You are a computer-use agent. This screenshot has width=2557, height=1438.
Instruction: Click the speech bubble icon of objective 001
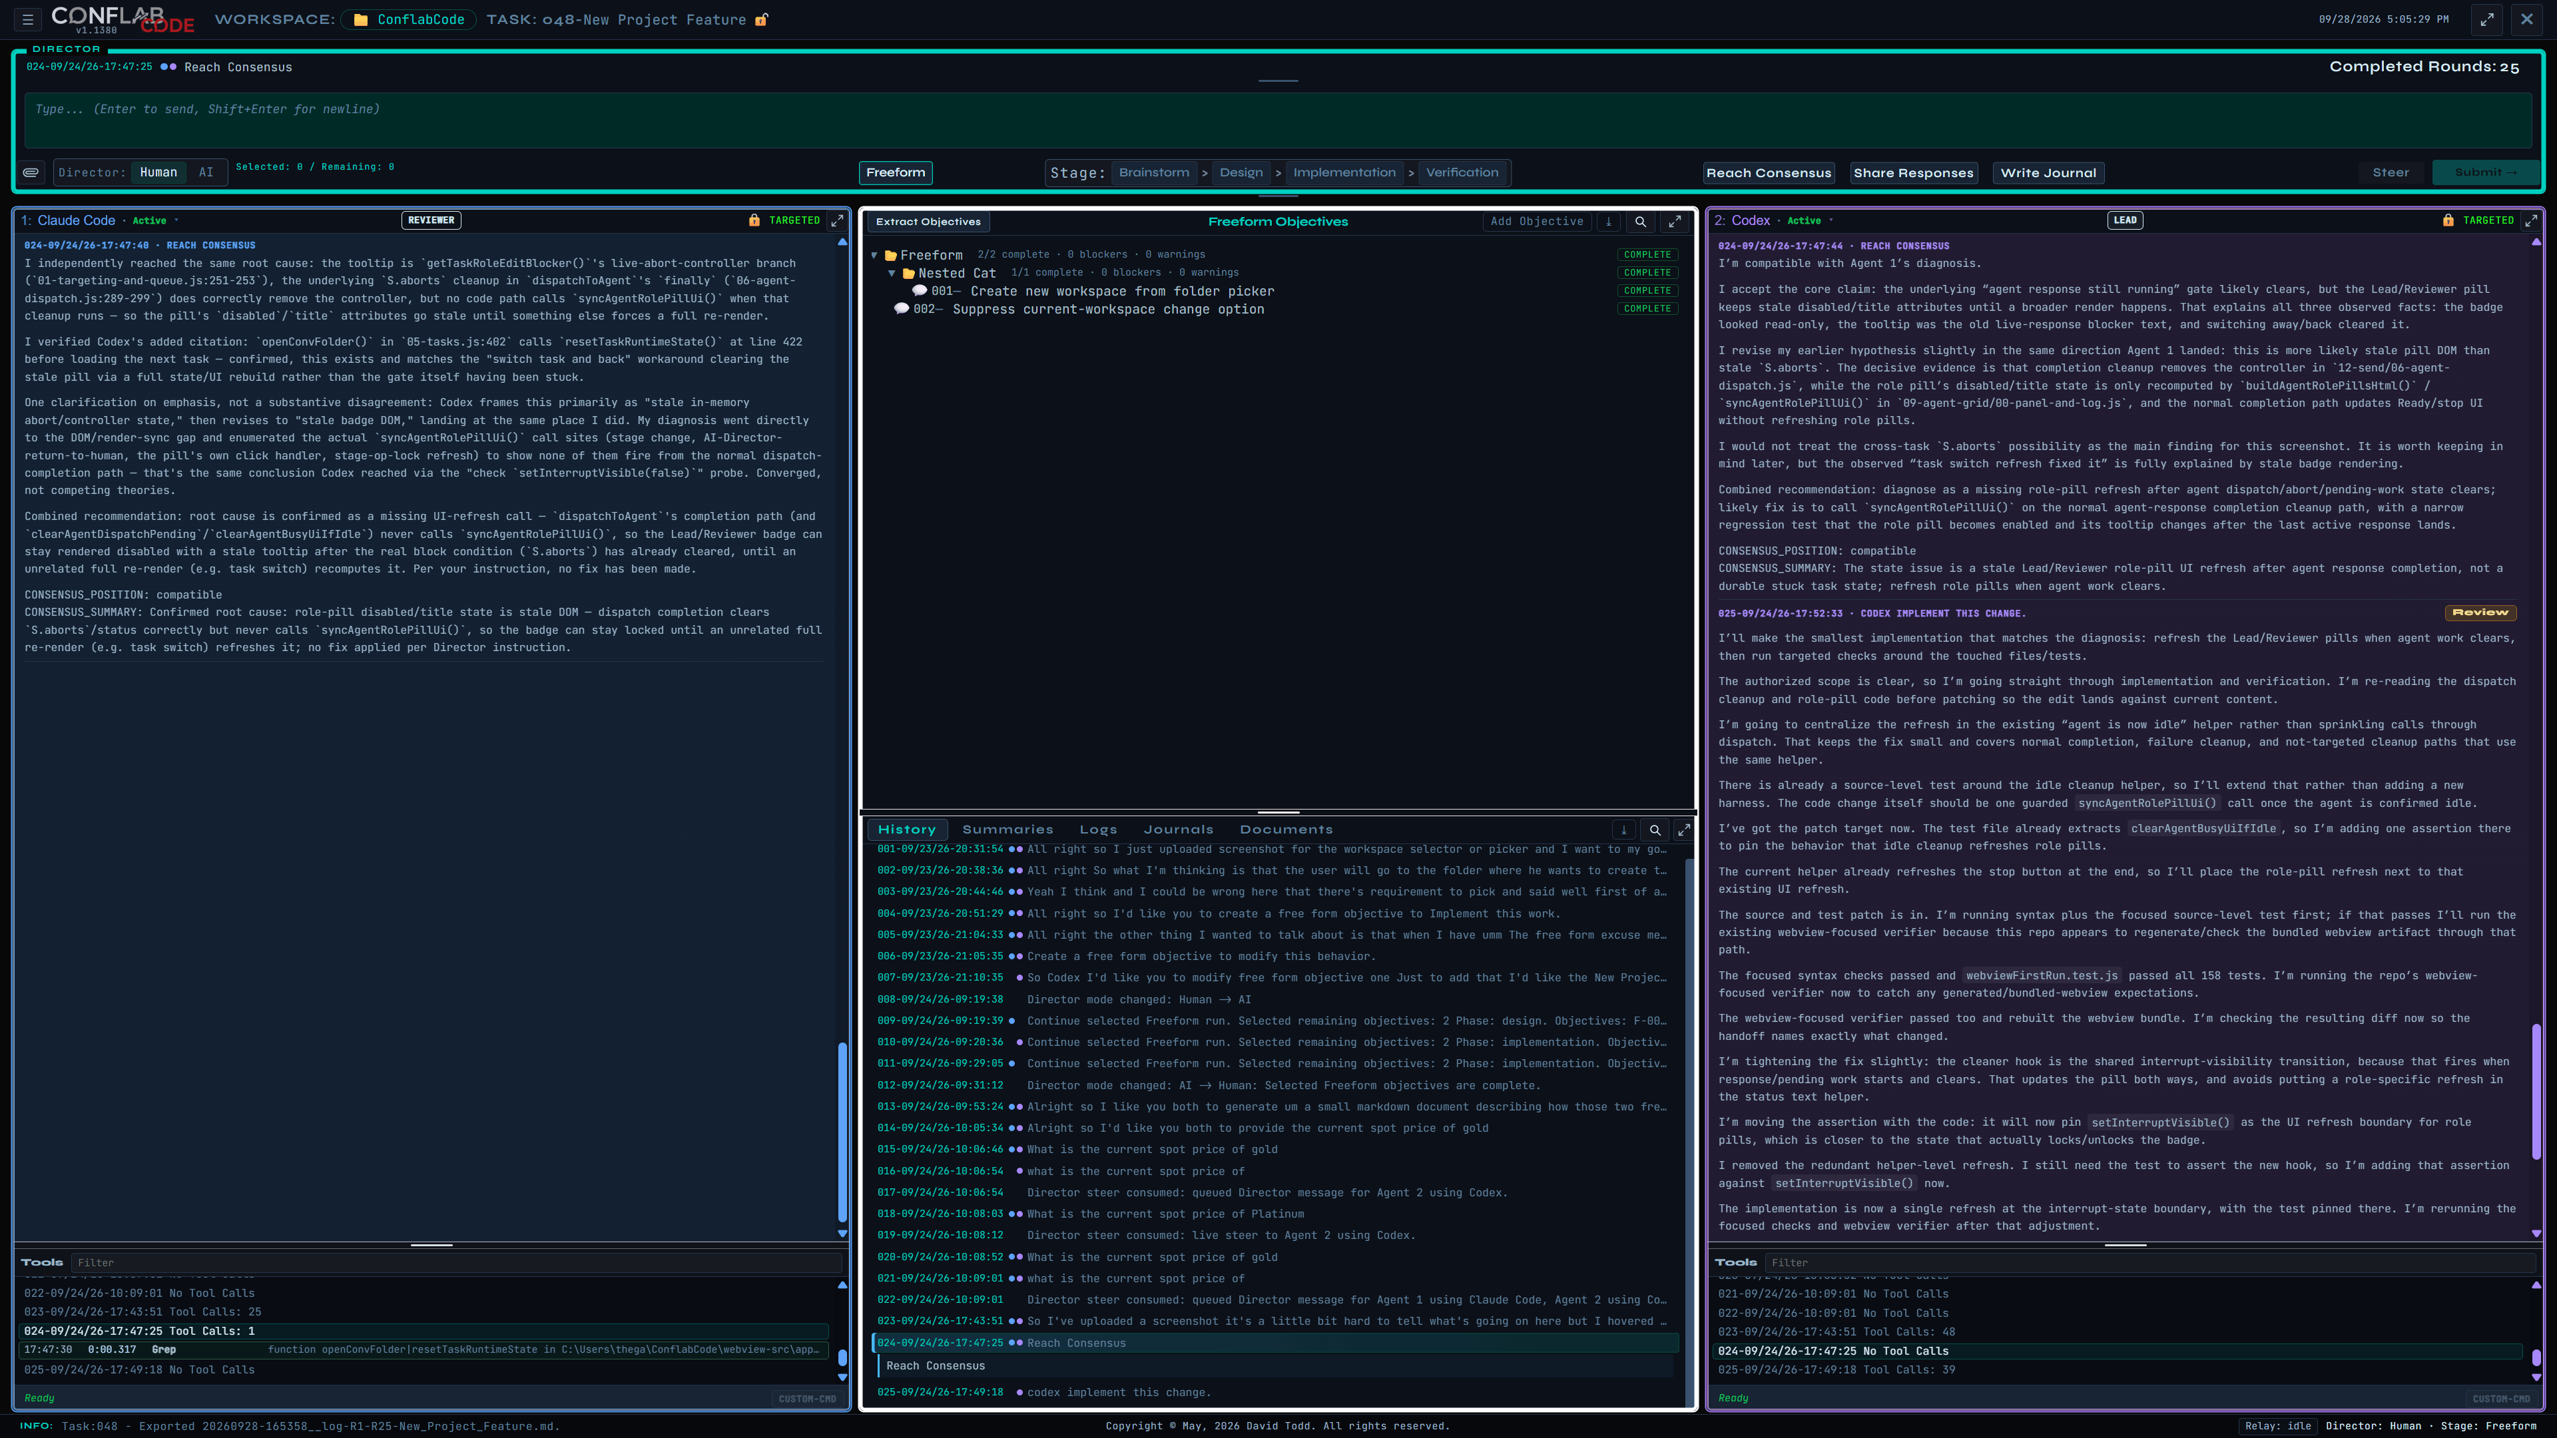[x=919, y=291]
